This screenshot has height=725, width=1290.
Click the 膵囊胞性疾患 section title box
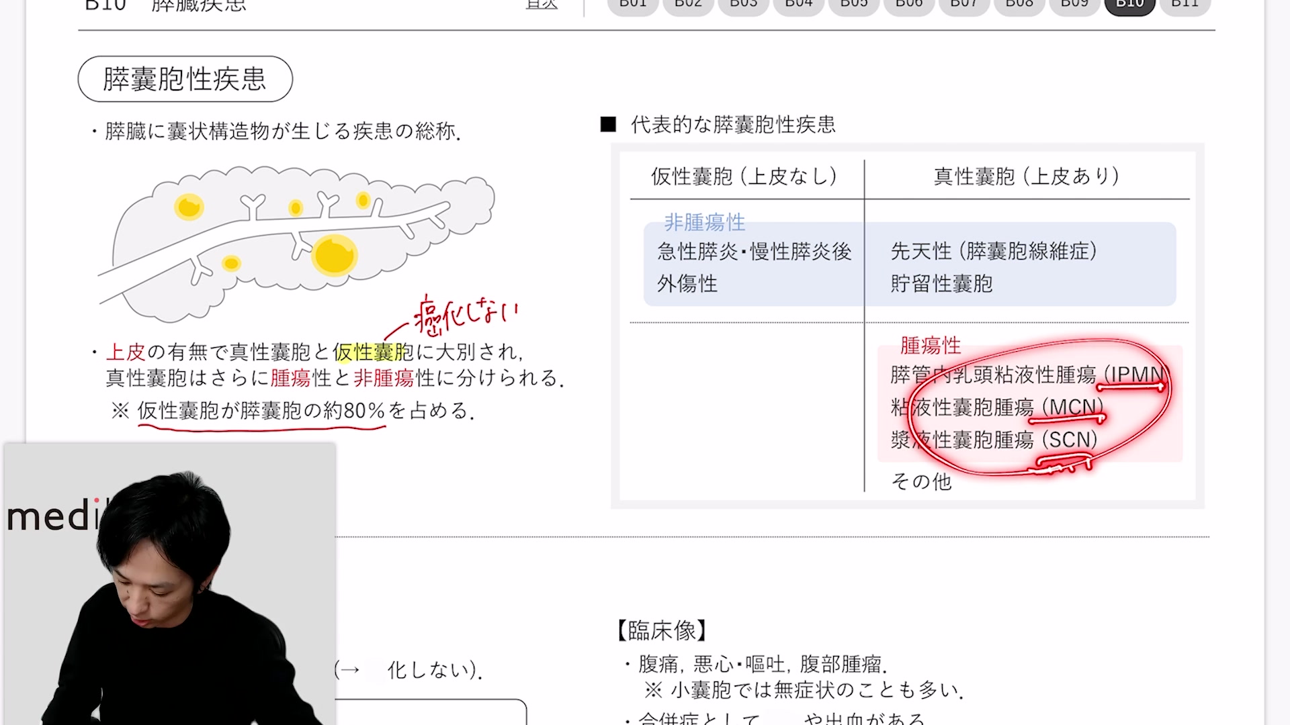pos(185,79)
